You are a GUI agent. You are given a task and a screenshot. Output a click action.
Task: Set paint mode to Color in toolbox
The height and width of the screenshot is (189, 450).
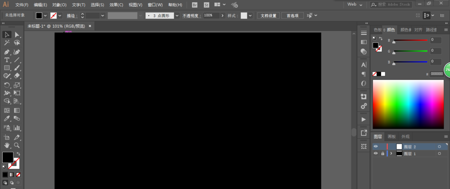tap(5, 174)
